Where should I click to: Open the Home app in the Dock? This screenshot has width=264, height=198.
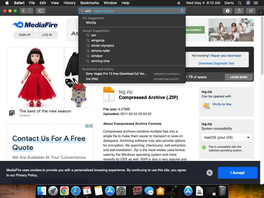pos(160,191)
